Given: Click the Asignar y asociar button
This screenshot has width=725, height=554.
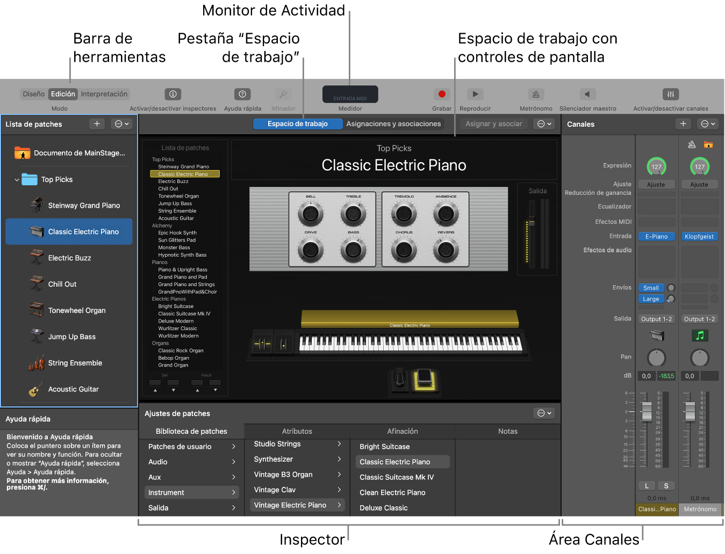Looking at the screenshot, I should point(493,123).
